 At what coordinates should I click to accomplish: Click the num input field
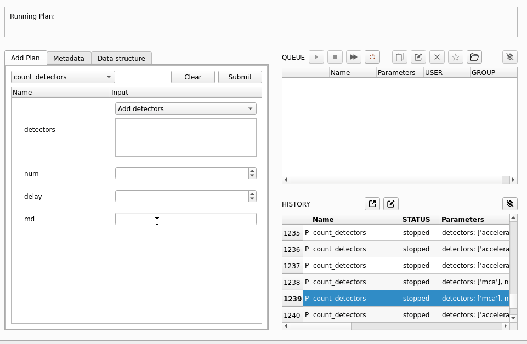click(x=182, y=173)
